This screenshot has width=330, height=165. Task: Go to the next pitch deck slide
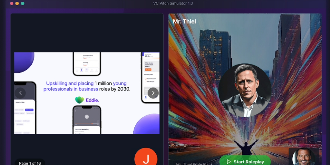click(153, 93)
